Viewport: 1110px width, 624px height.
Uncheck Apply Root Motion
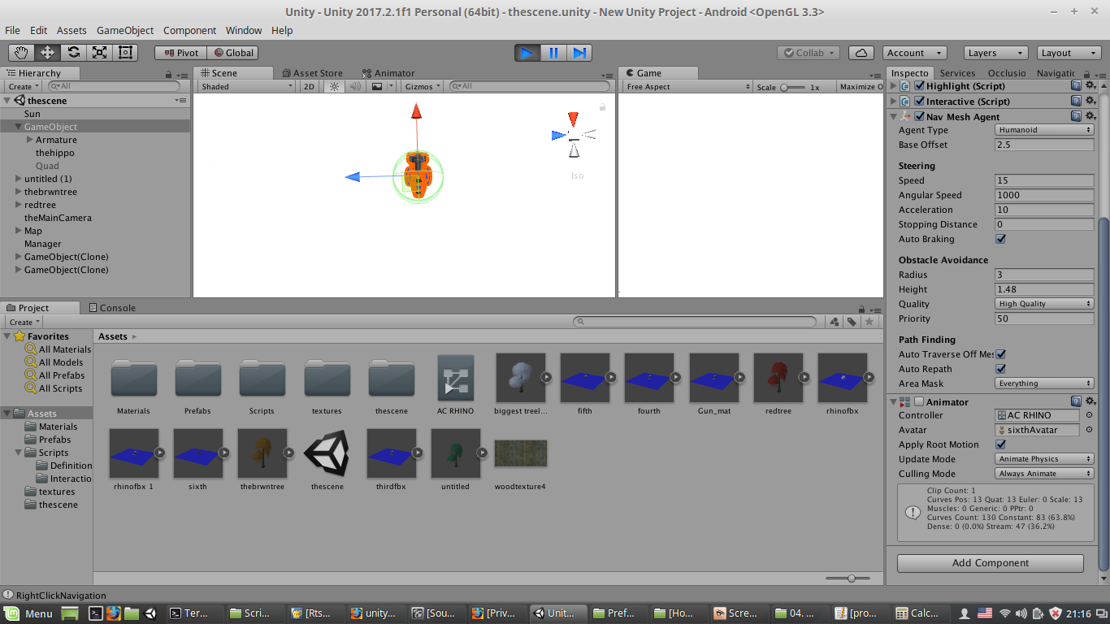pos(1000,444)
